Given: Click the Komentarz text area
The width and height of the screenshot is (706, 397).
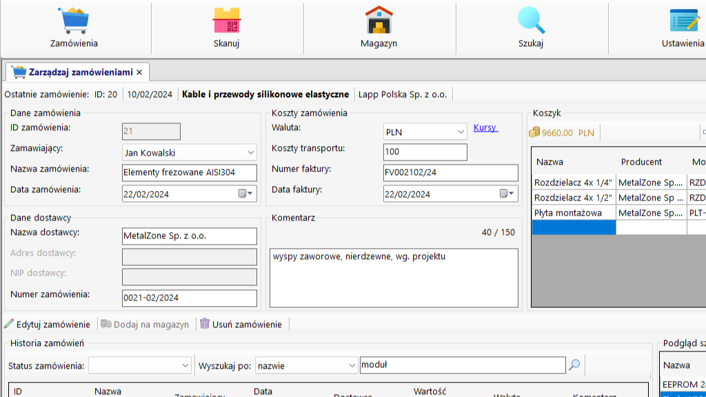Looking at the screenshot, I should 393,278.
